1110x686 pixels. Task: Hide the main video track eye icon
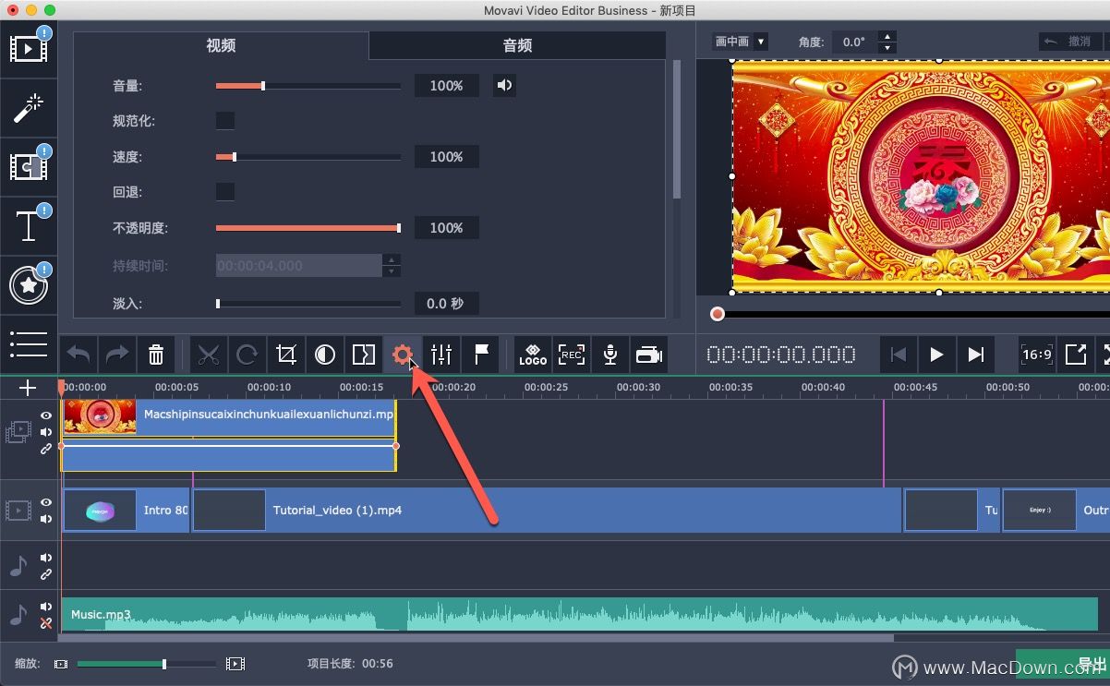coord(46,502)
